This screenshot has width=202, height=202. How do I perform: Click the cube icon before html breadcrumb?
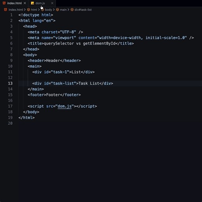(28, 10)
